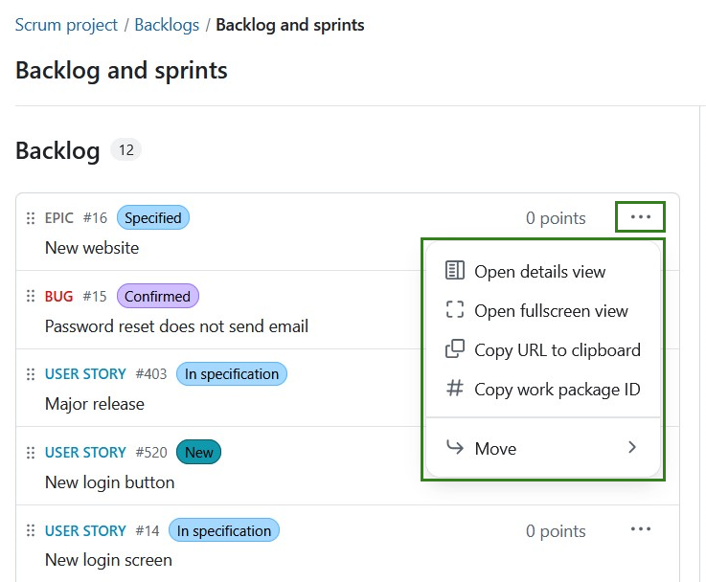Click the drag handle beside BUG #15
Viewport: 706px width, 582px height.
coord(30,297)
